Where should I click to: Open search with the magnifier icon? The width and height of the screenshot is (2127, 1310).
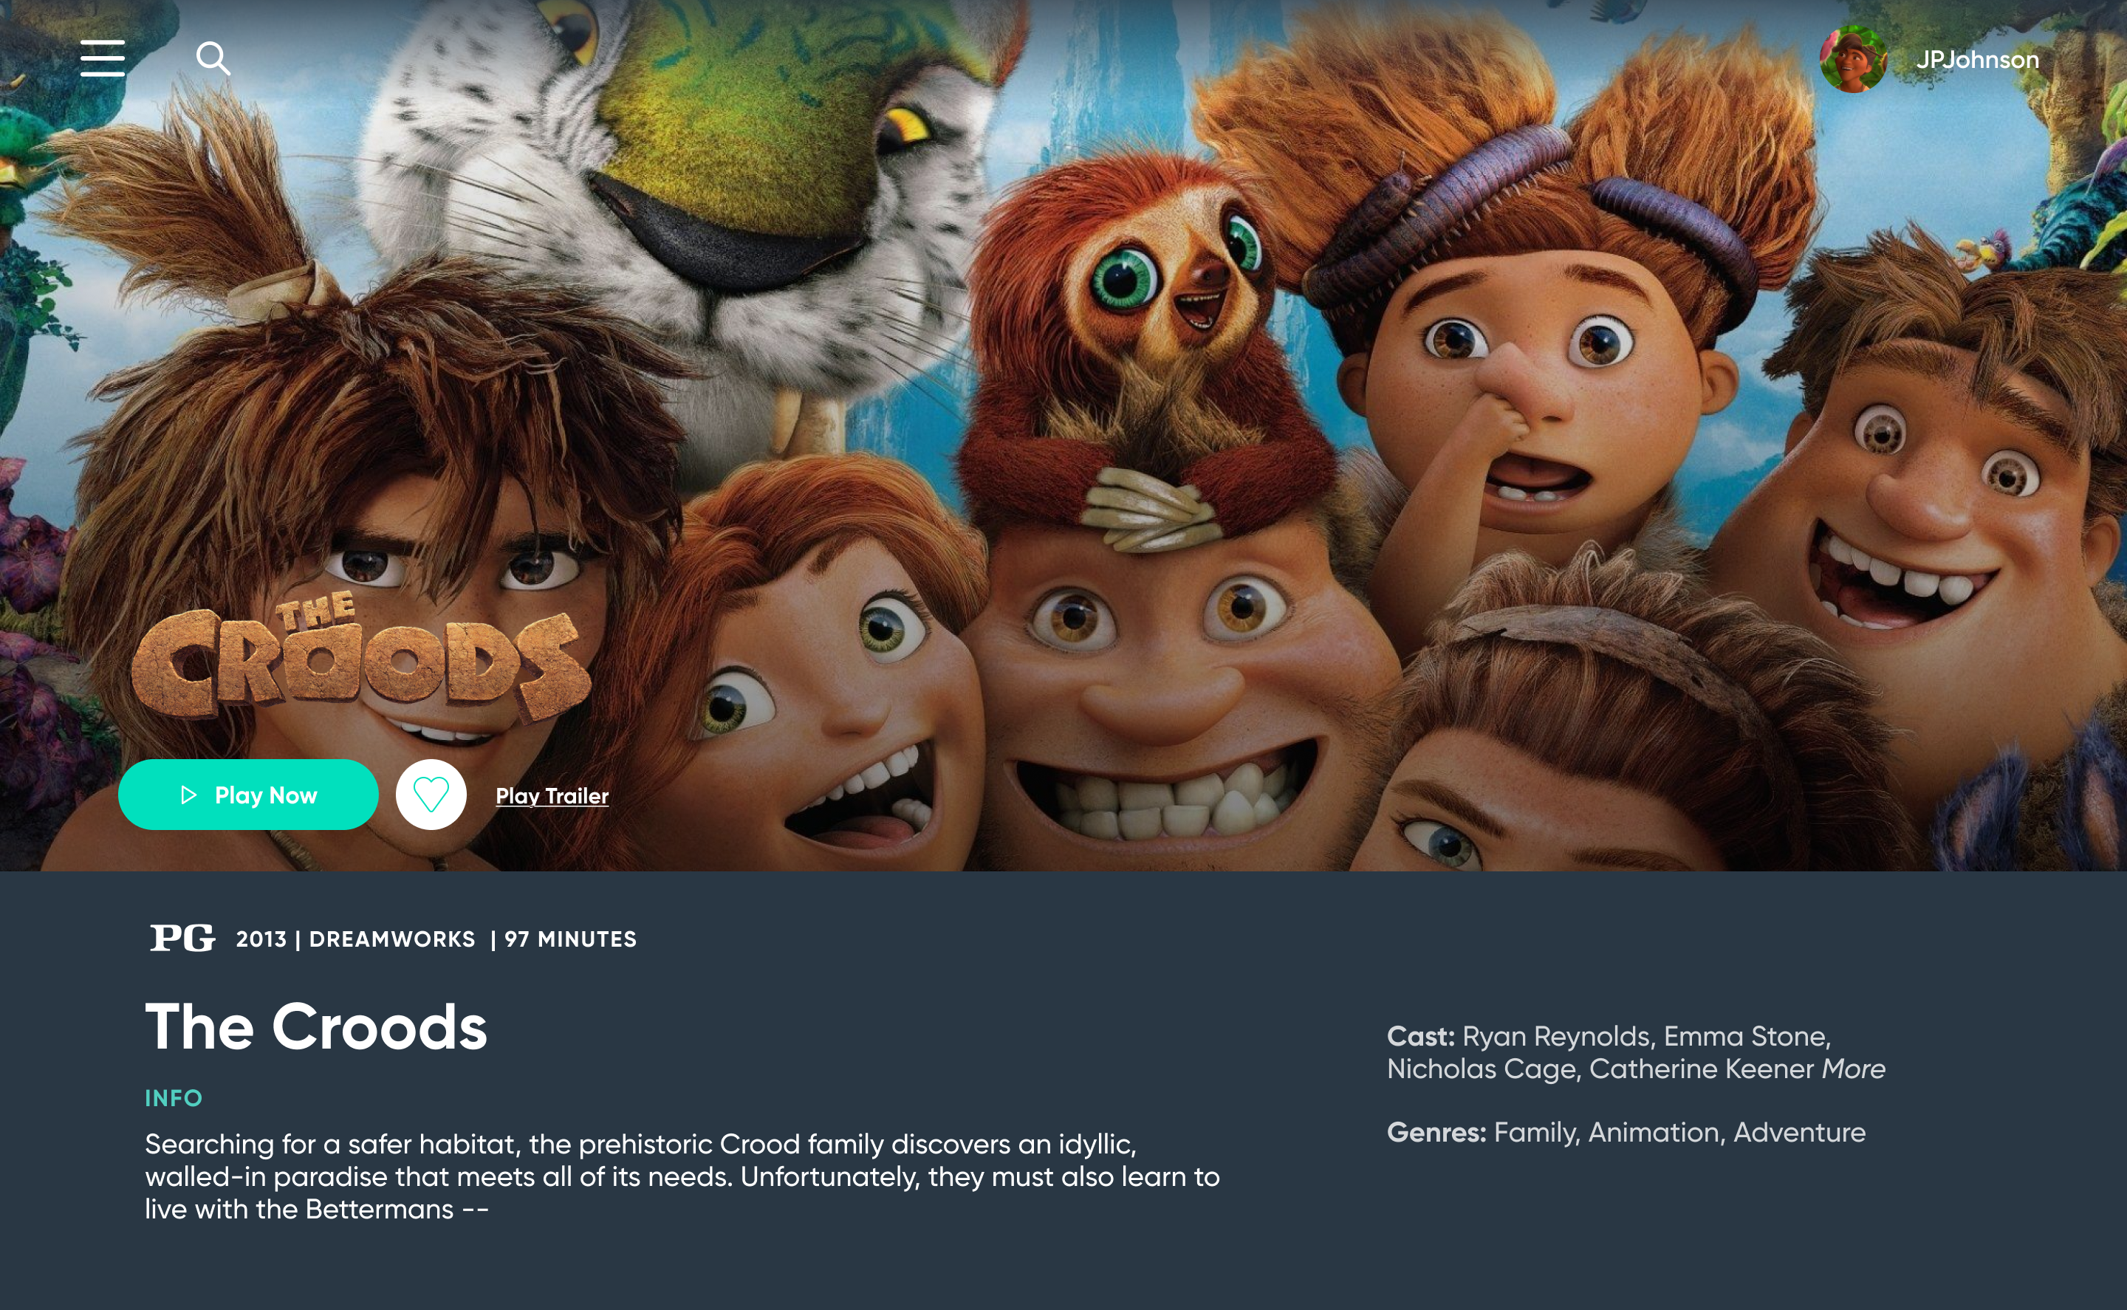point(213,58)
